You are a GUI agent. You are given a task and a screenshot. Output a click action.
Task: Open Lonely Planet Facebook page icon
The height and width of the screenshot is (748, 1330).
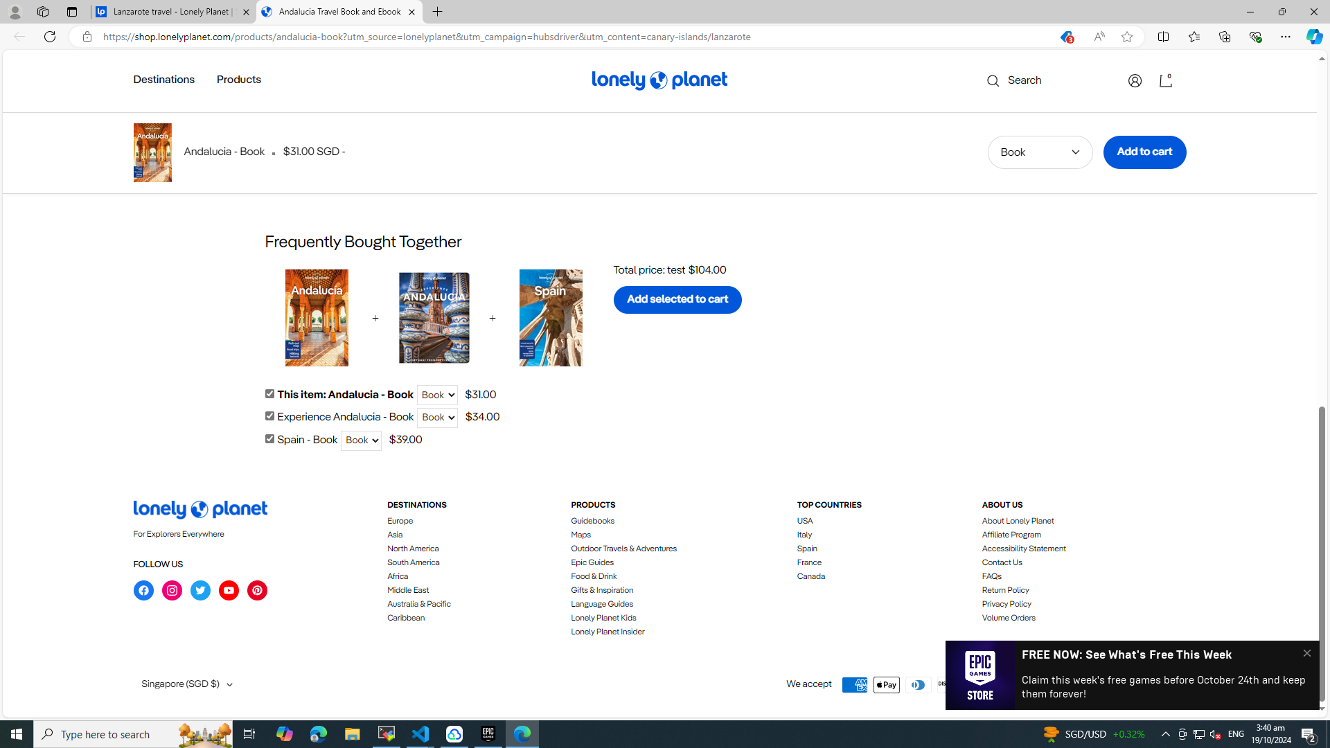pos(143,590)
